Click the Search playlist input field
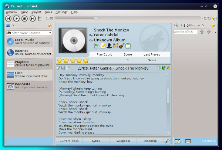The image size is (222, 150). [x=185, y=32]
